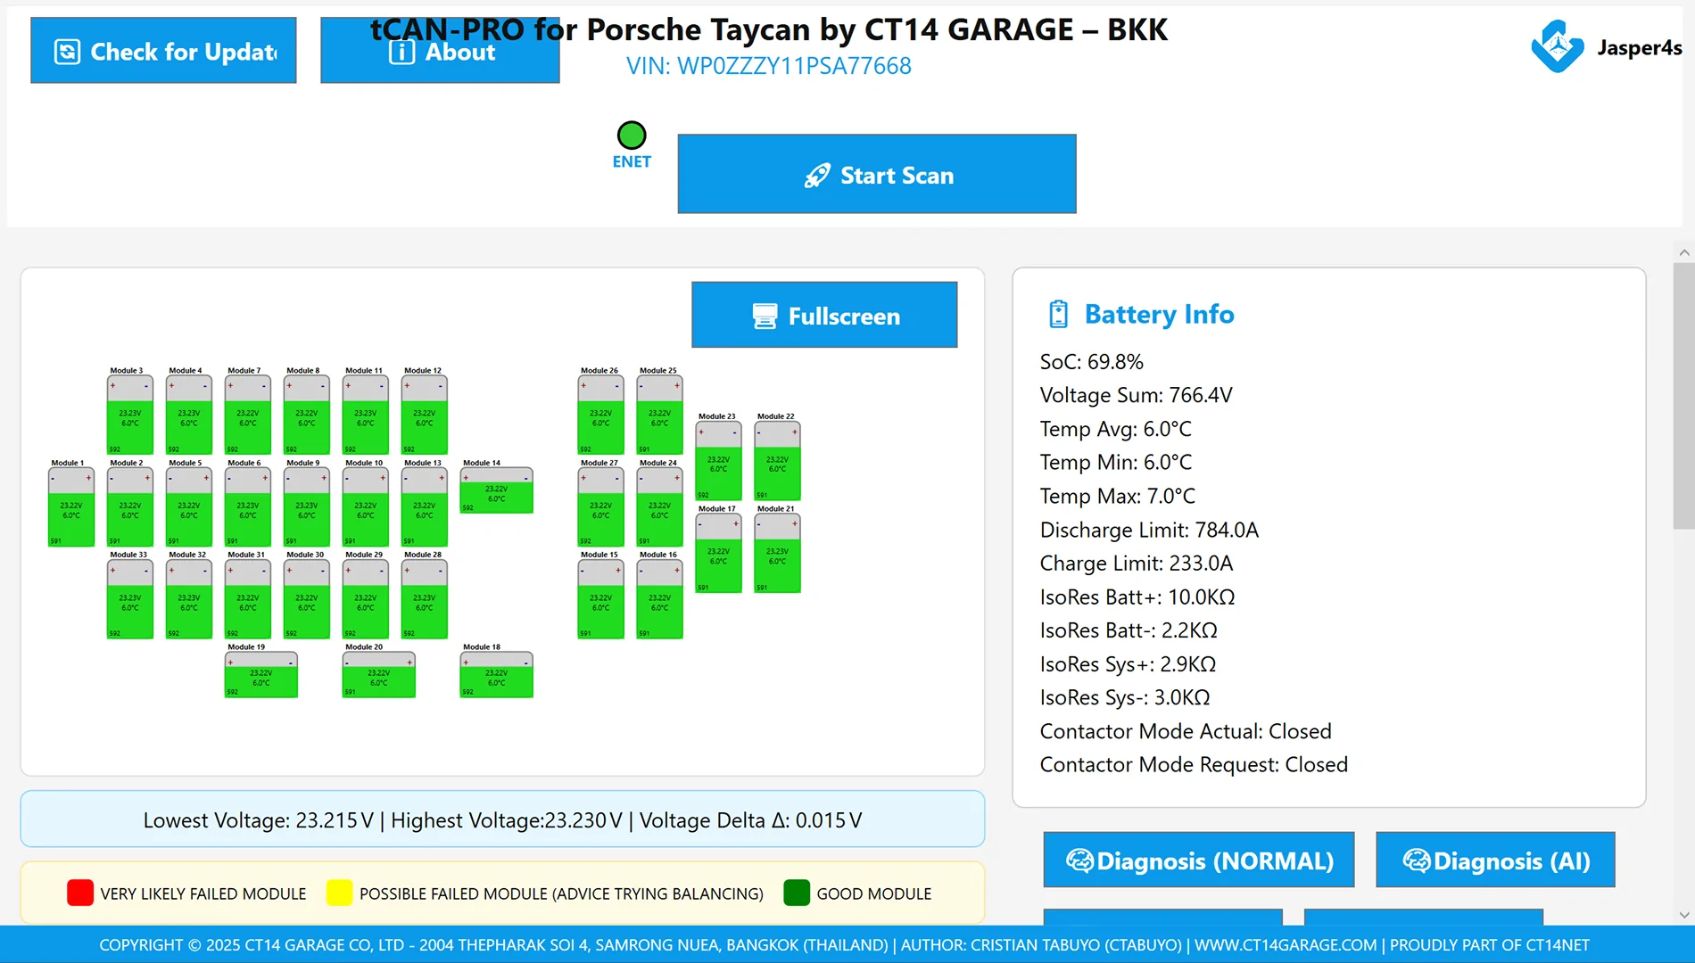Click the IsoRes Sys+: 2.9KΩ value
Screen dimensions: 1695x963
(x=1129, y=664)
